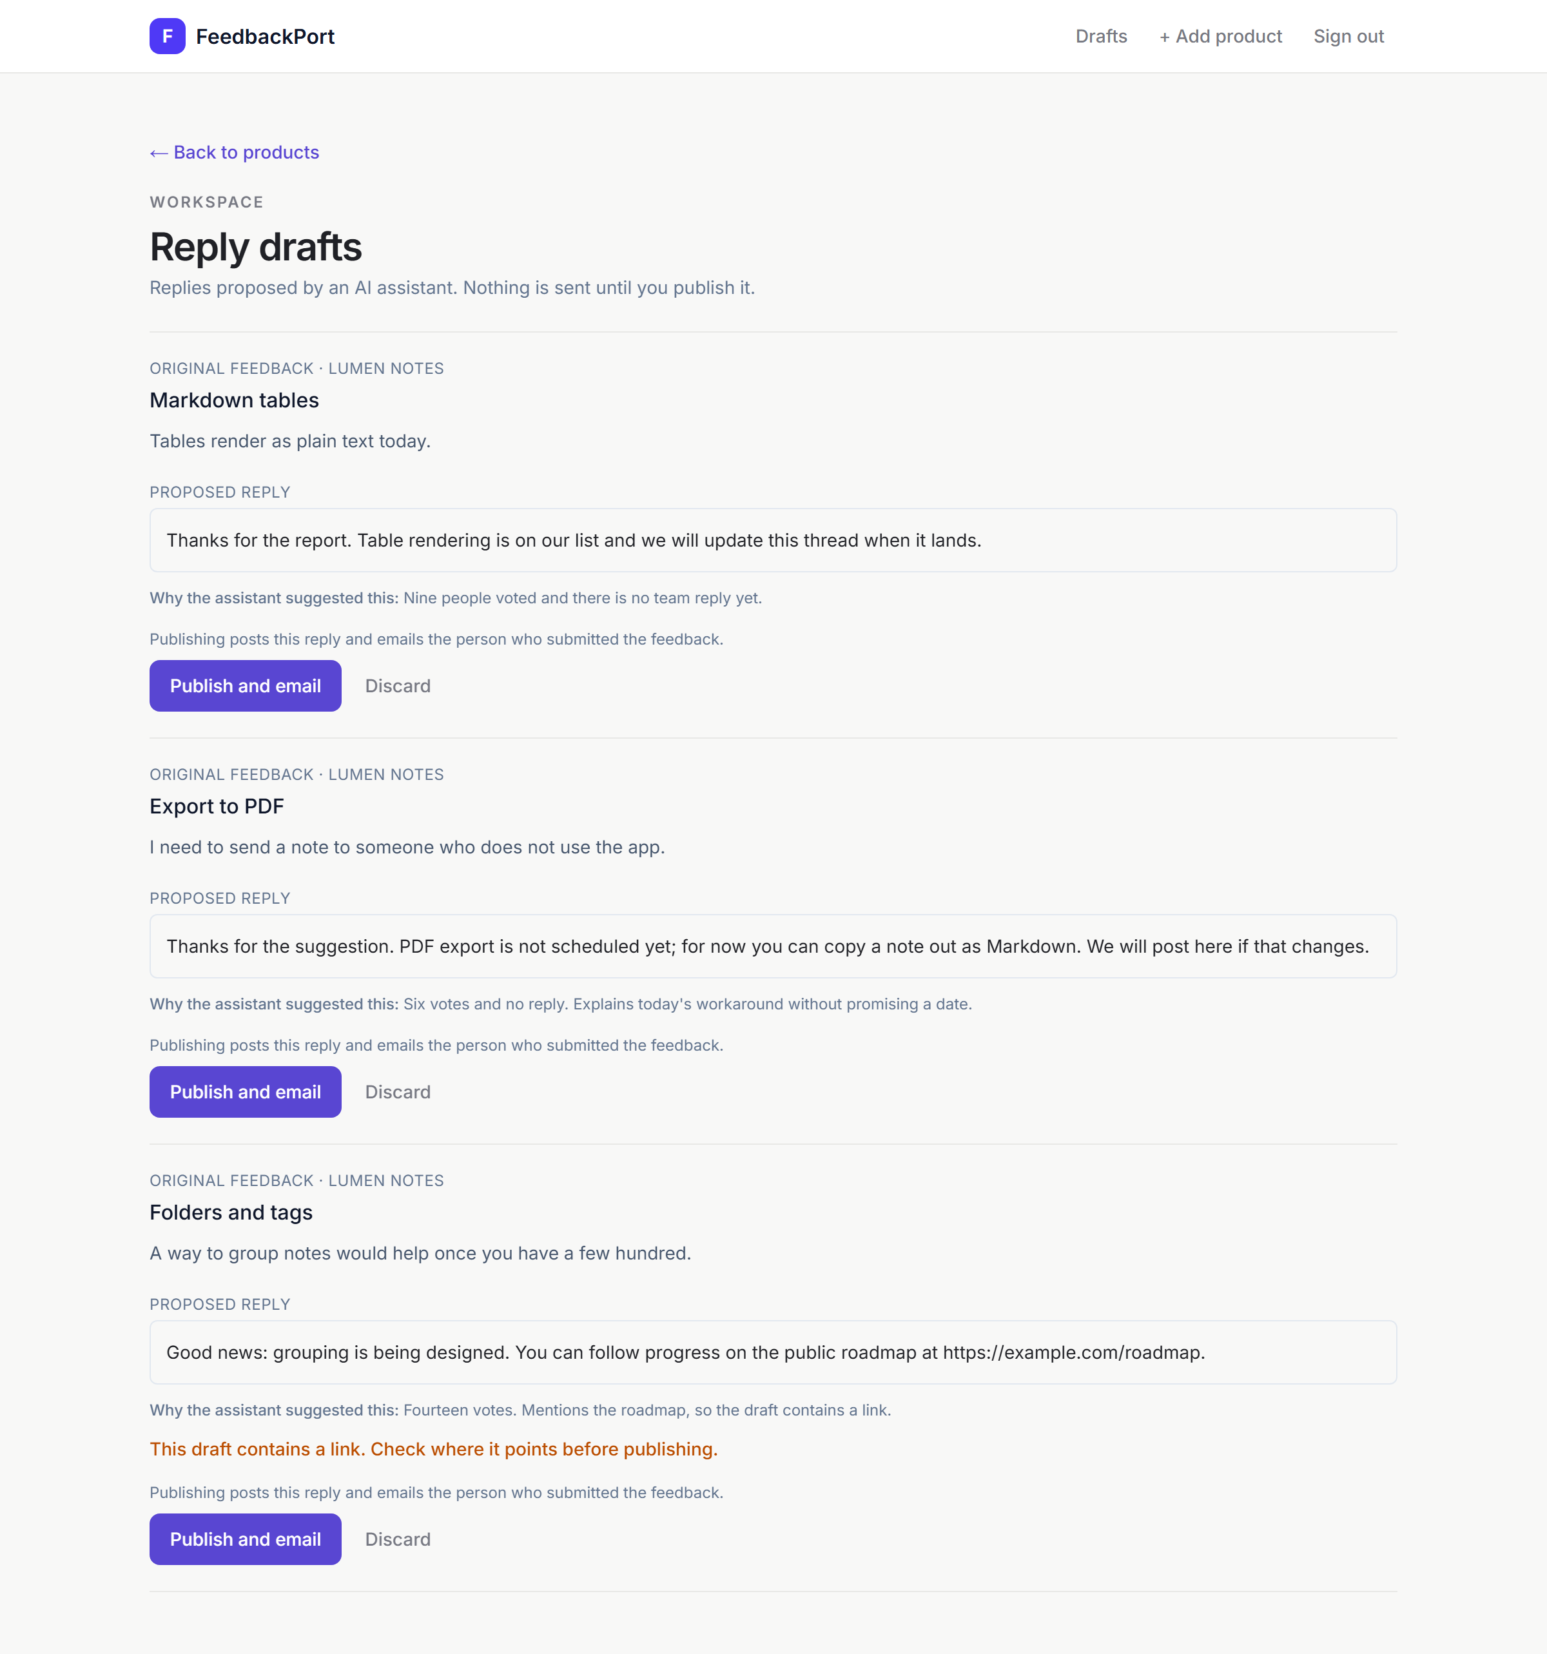
Task: Click the Export to PDF feedback title
Action: pos(217,806)
